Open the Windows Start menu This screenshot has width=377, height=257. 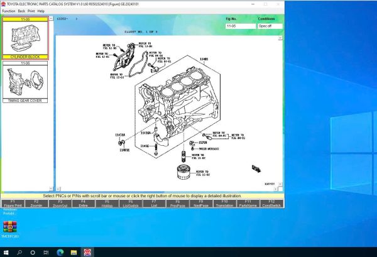coord(6,253)
